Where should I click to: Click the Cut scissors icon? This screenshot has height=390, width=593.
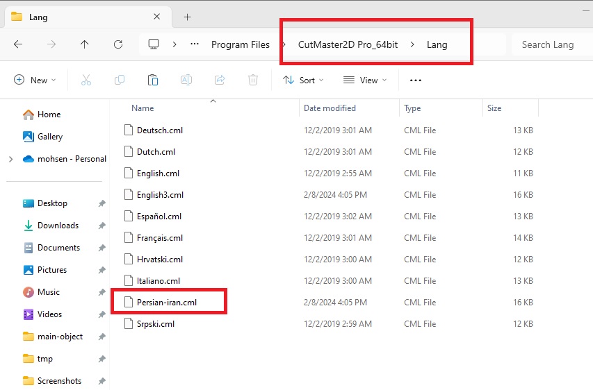tap(86, 80)
